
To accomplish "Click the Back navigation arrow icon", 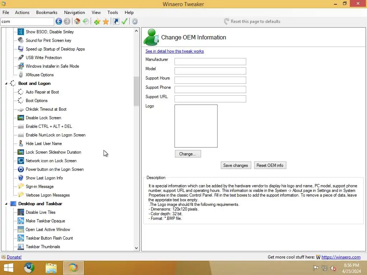I will click(59, 21).
